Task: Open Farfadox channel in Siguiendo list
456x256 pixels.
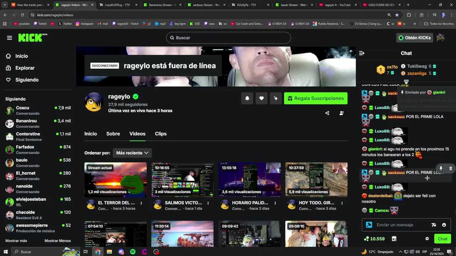Action: point(38,150)
